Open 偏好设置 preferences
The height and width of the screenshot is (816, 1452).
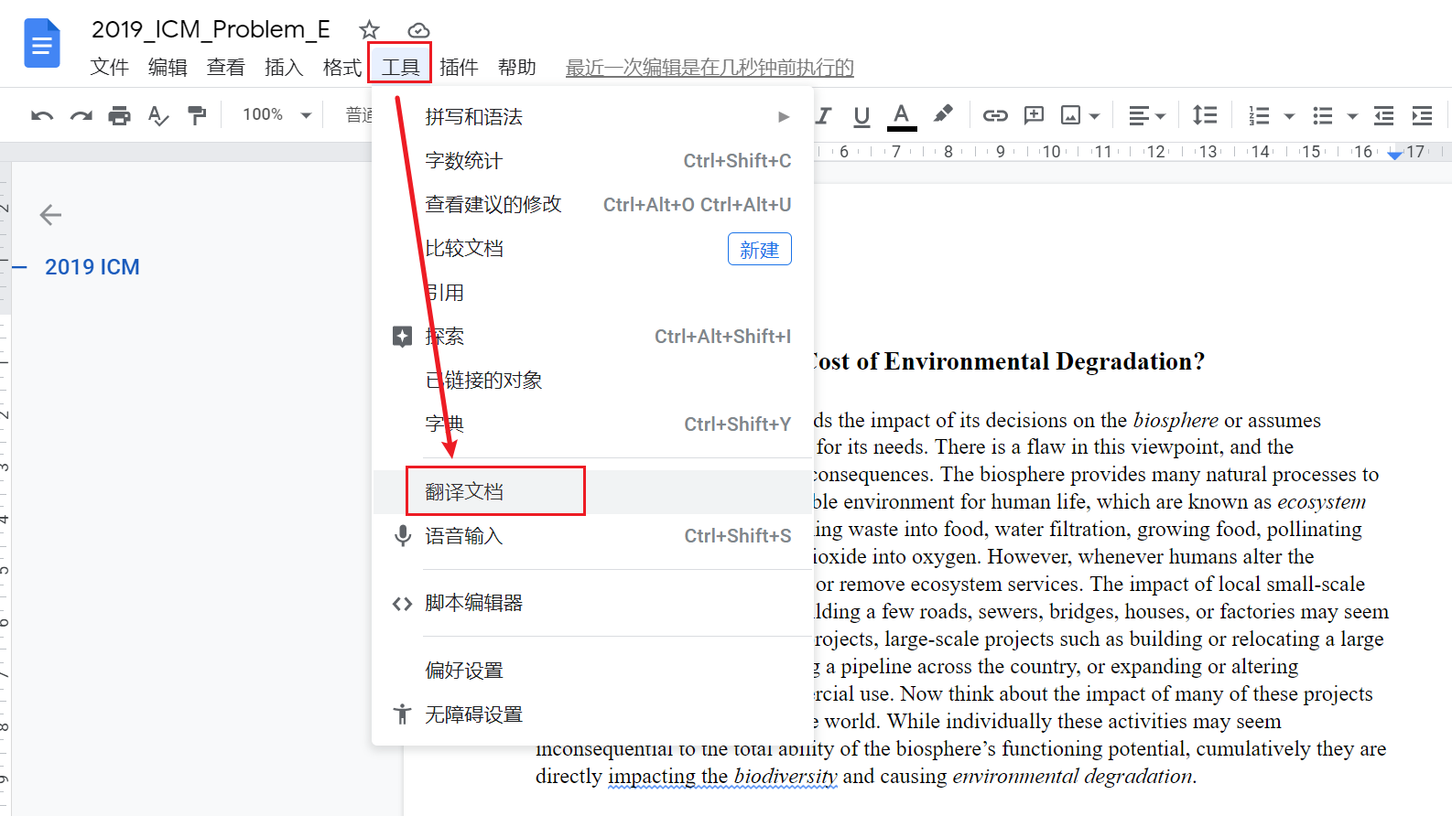pyautogui.click(x=593, y=671)
